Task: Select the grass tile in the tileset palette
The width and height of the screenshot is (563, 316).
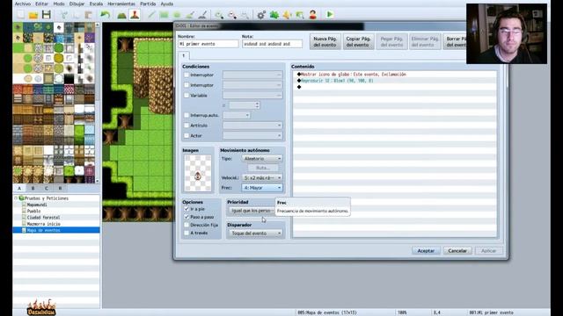Action: 18,47
